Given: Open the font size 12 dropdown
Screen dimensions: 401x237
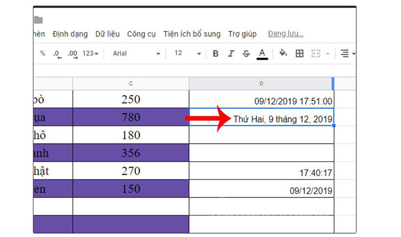Looking at the screenshot, I should pyautogui.click(x=188, y=53).
